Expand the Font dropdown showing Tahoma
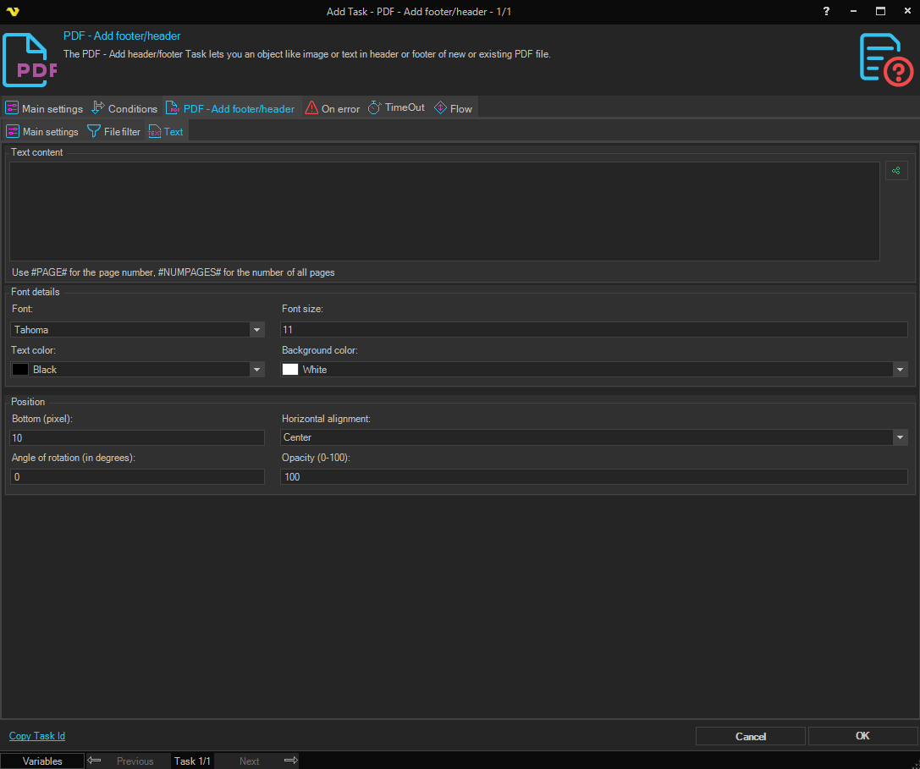Screen dimensions: 920x769 tap(256, 330)
